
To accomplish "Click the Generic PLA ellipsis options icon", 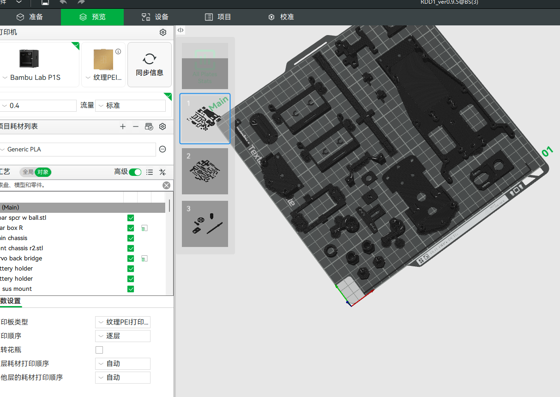I will pos(163,149).
